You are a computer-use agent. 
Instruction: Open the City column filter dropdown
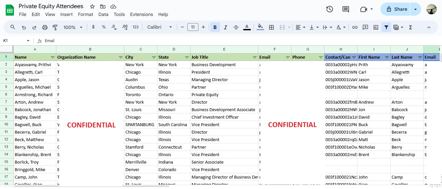(154, 57)
